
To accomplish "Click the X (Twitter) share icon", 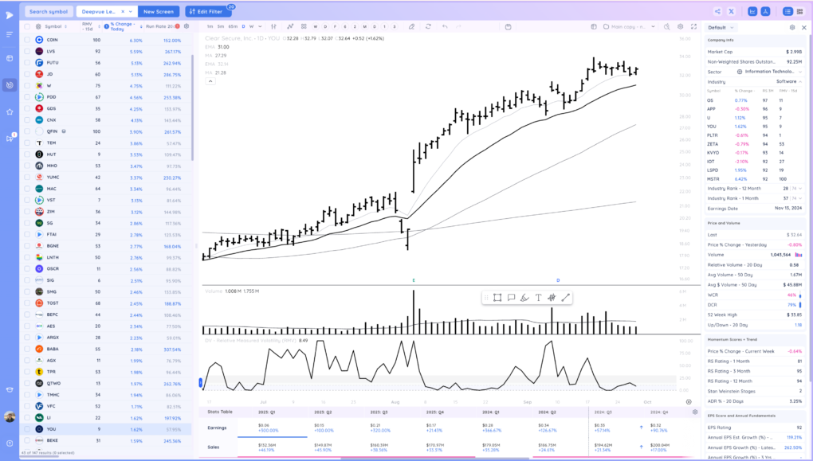I will coord(753,11).
